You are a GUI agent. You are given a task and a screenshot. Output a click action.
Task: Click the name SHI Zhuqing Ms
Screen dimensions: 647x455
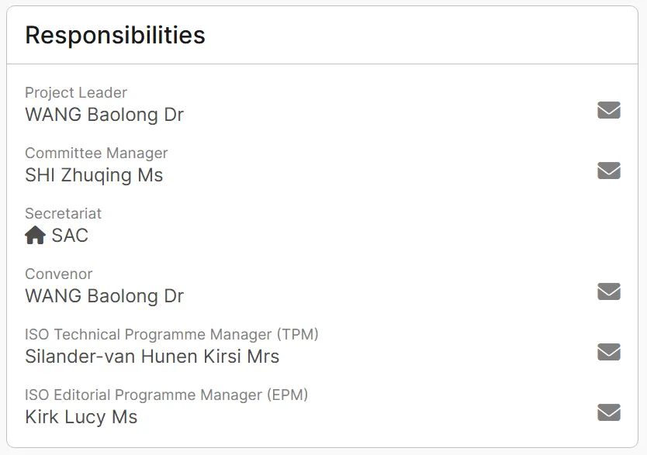(94, 175)
